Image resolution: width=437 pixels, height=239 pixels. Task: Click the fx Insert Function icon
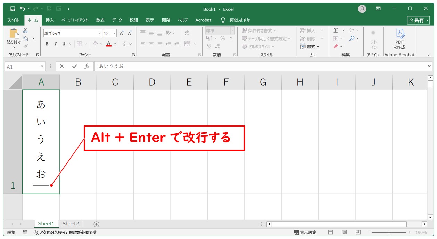(x=87, y=66)
